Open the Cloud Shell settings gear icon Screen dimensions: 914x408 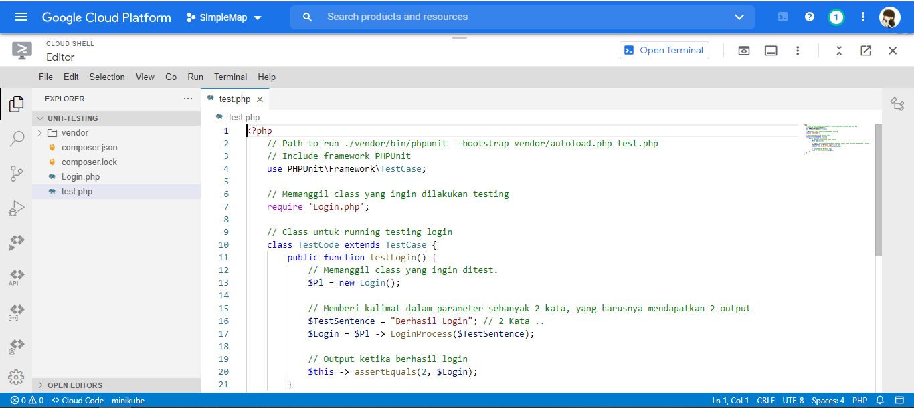tap(16, 377)
